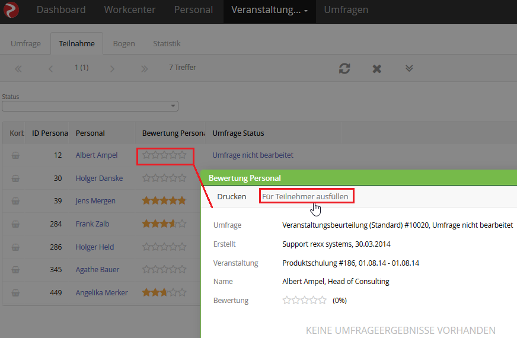
Task: Click the Korb column header
Action: tap(17, 133)
